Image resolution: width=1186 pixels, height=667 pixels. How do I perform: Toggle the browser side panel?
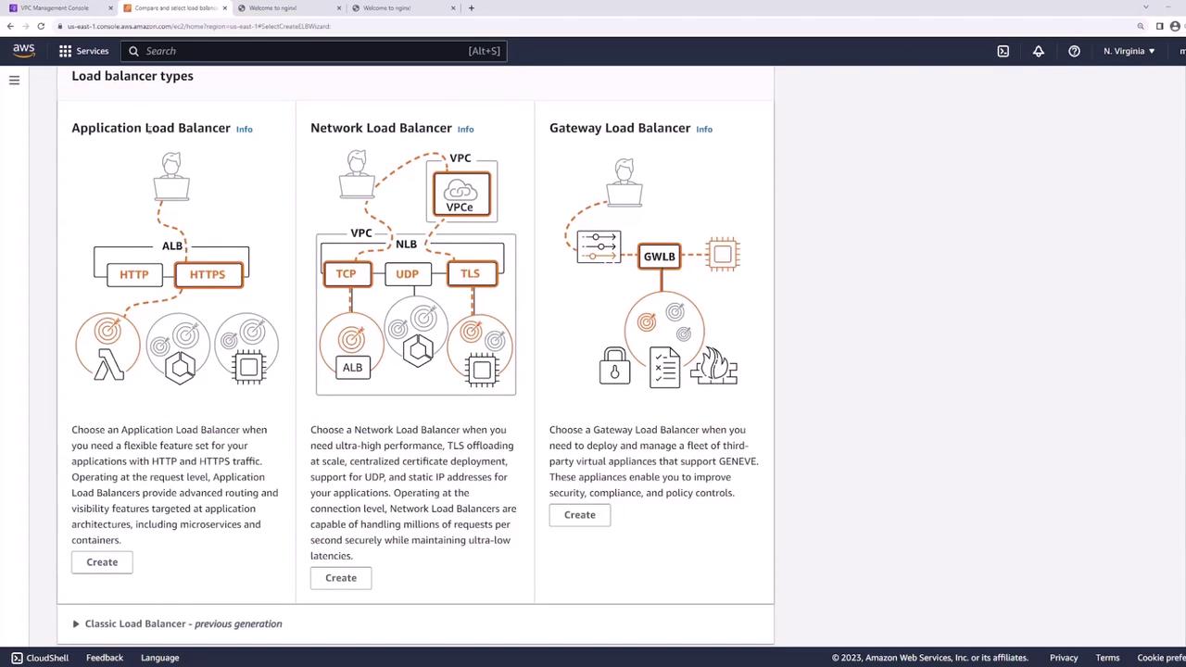[1159, 26]
